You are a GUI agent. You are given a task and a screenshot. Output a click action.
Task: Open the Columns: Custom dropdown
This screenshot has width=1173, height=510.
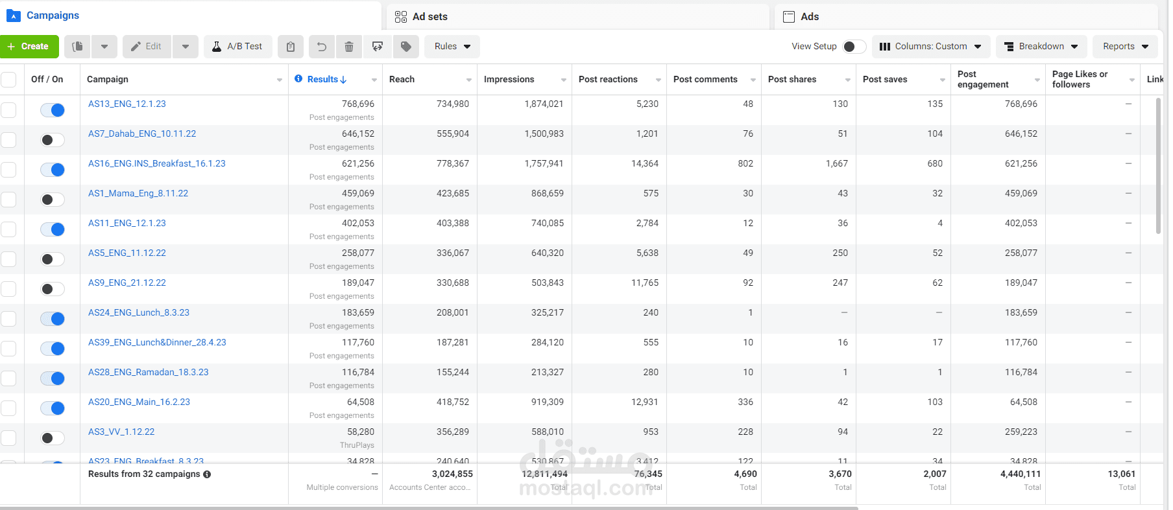click(x=930, y=47)
